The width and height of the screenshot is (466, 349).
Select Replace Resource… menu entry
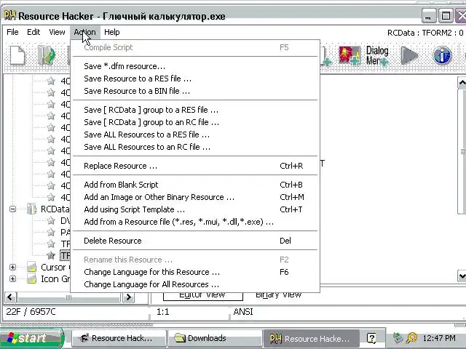[x=196, y=166]
